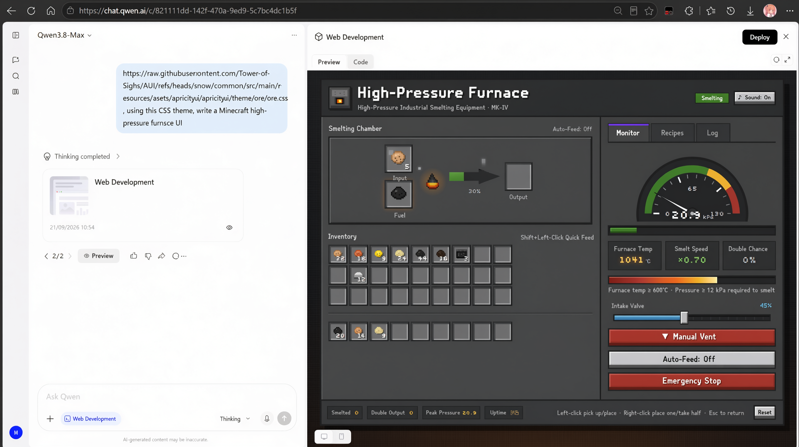Switch to the Code tab
The image size is (799, 447).
(x=360, y=62)
